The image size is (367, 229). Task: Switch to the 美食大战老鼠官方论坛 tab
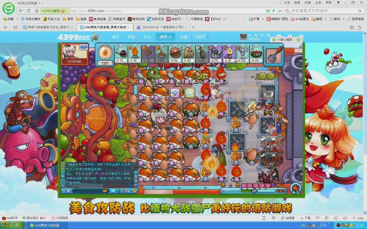click(48, 27)
